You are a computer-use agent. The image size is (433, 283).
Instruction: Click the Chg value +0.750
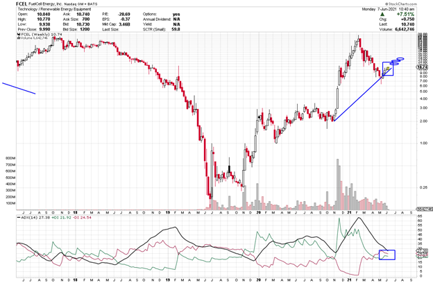(407, 19)
